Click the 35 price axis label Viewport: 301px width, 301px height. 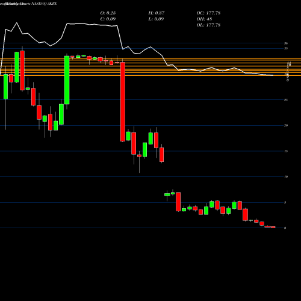point(286,48)
